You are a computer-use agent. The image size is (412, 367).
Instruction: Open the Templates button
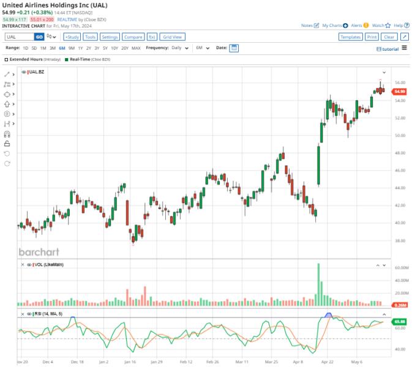[x=351, y=37]
